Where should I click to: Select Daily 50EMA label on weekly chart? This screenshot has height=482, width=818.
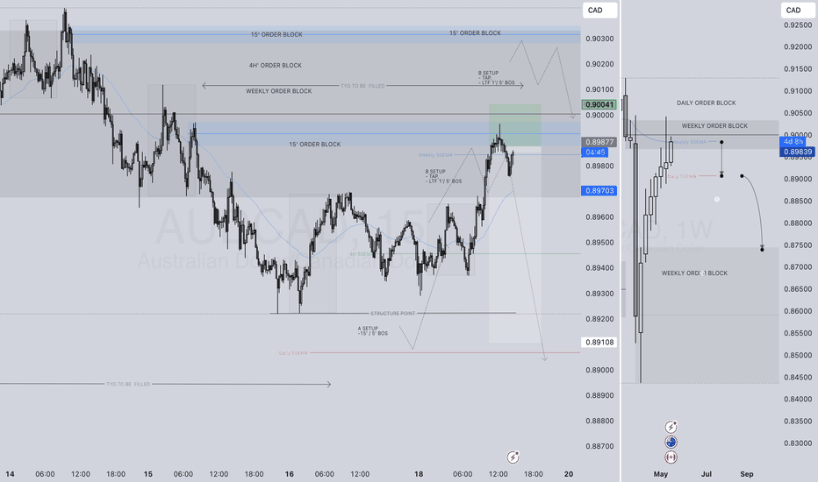pos(682,177)
